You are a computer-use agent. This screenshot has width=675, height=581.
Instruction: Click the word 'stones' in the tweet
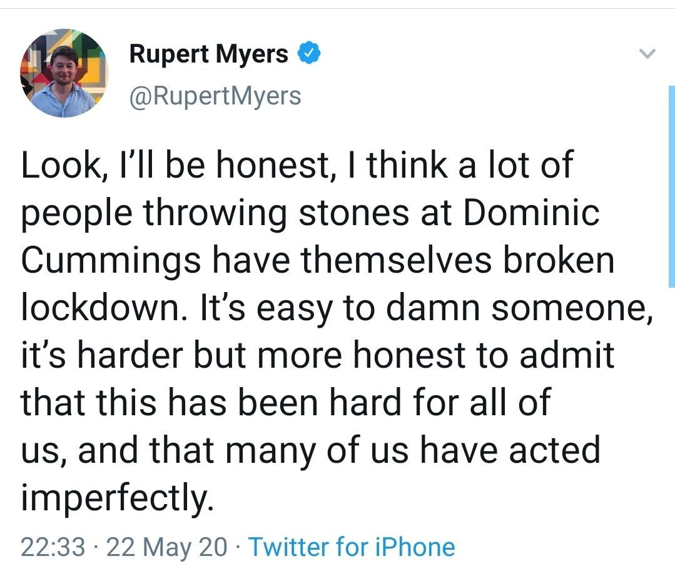353,213
